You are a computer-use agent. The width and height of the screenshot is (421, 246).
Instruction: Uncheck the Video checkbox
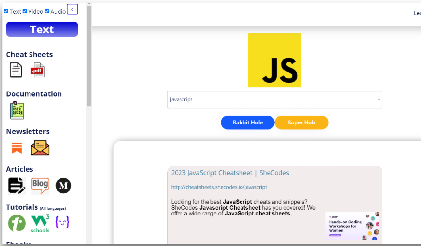(x=25, y=11)
